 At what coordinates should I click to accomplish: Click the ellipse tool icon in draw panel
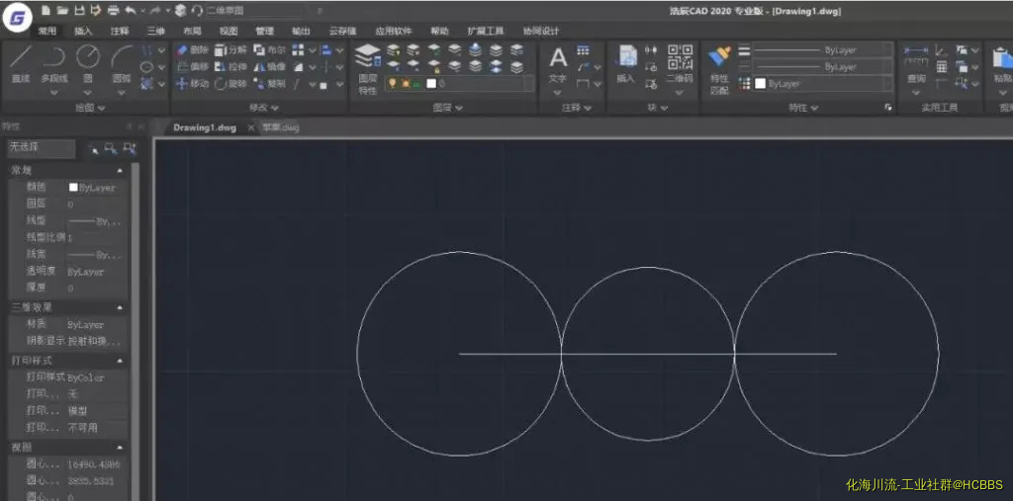coord(147,66)
